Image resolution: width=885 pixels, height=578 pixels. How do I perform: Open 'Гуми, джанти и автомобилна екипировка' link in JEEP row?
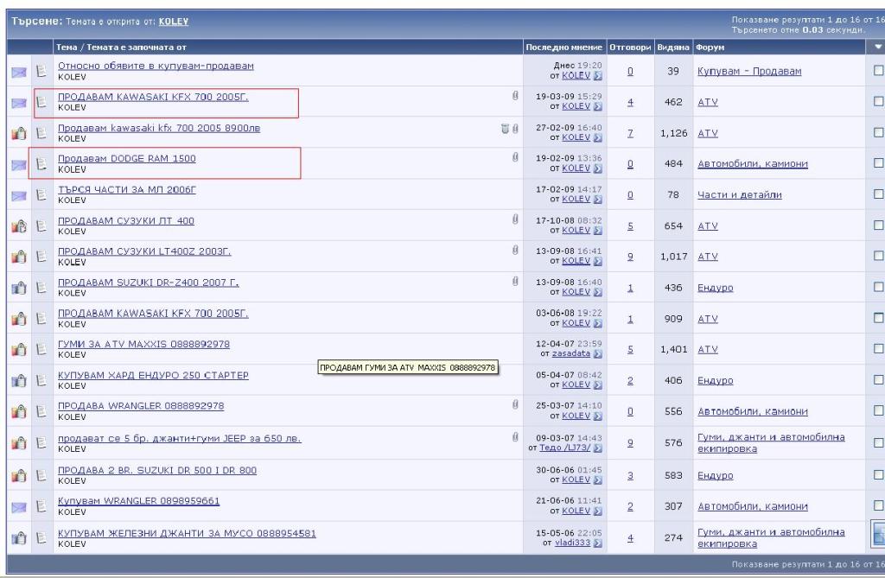771,442
